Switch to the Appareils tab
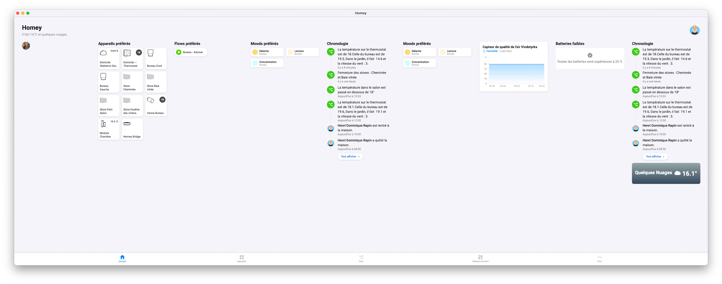Image resolution: width=722 pixels, height=284 pixels. pyautogui.click(x=241, y=258)
